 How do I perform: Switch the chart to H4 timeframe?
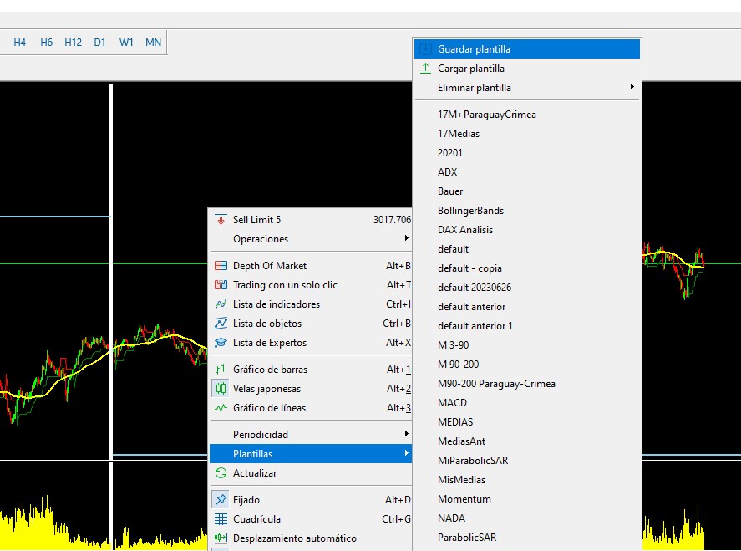(19, 43)
